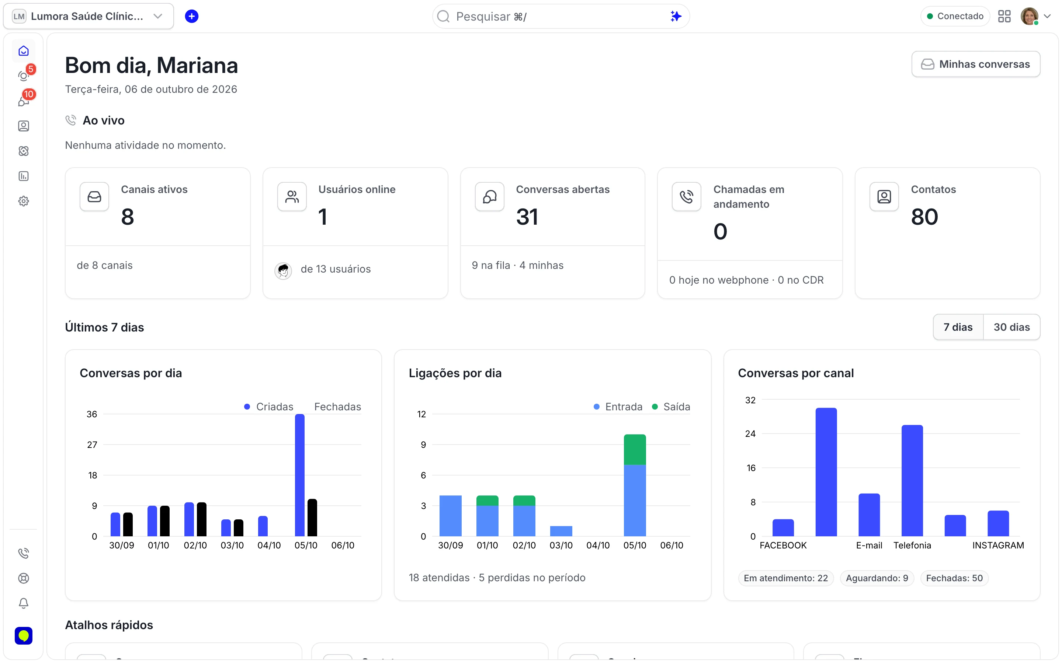Click the Telefonia channel bar
Image resolution: width=1062 pixels, height=663 pixels.
click(912, 481)
